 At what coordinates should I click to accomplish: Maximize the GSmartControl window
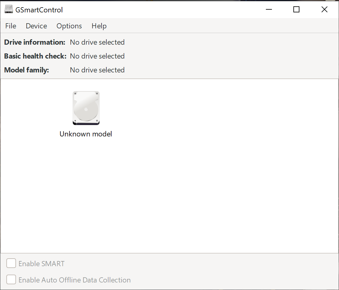click(296, 9)
